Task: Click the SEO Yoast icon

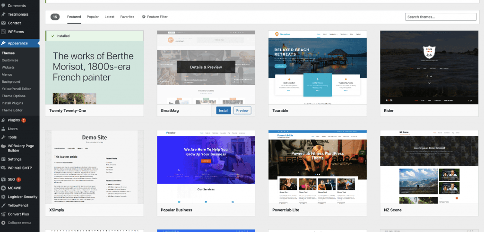Action: (4, 179)
